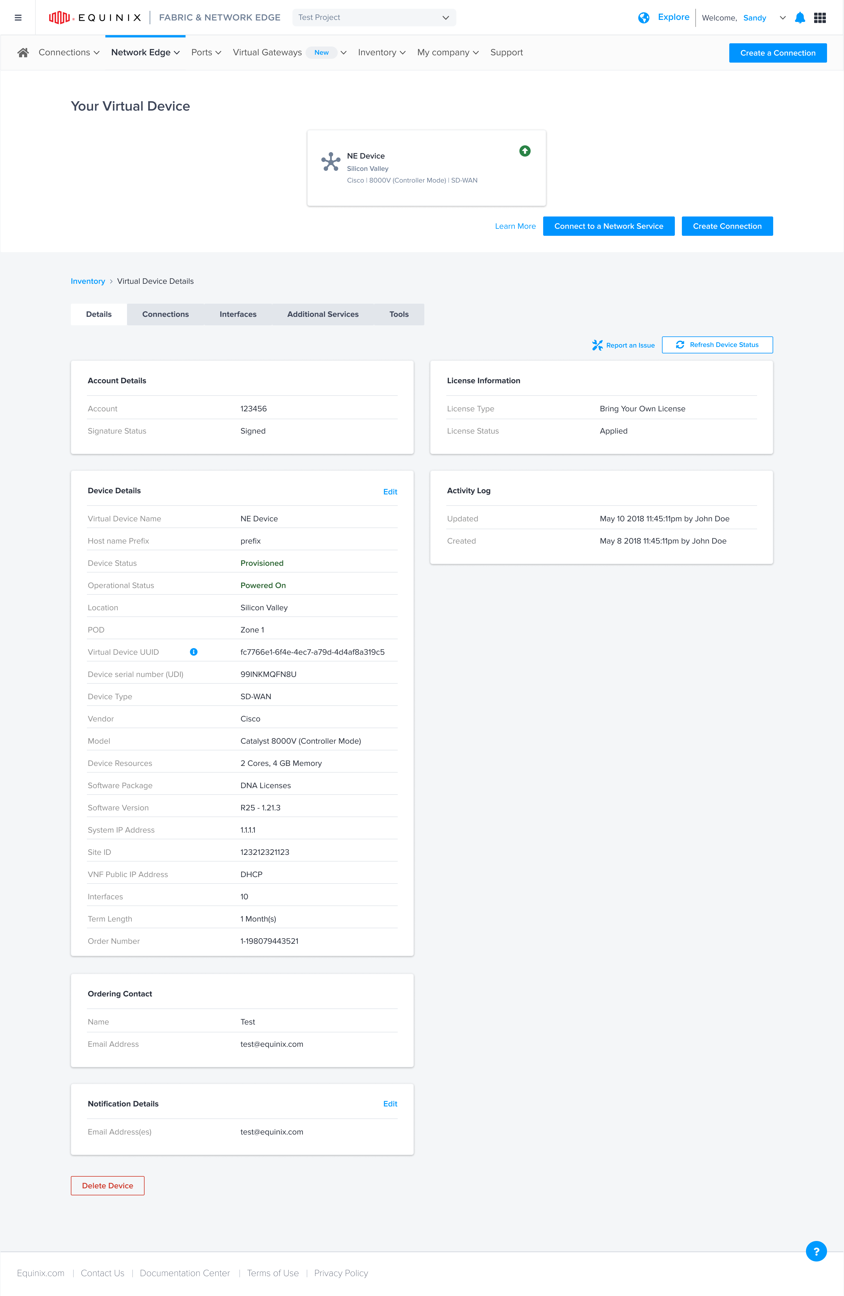Click the Equinix logo

[x=95, y=18]
